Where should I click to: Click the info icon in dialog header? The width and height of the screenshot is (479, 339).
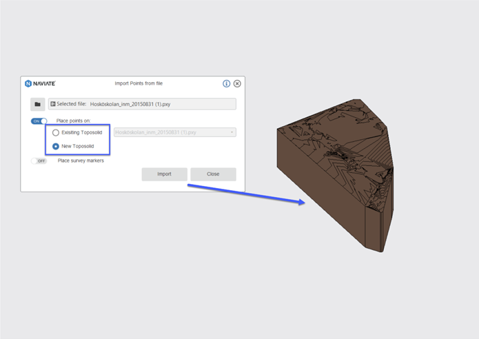pos(226,83)
